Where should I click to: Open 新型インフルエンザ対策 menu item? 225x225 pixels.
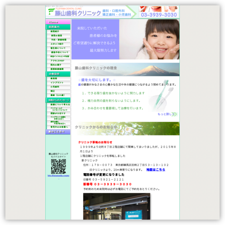(x=58, y=57)
